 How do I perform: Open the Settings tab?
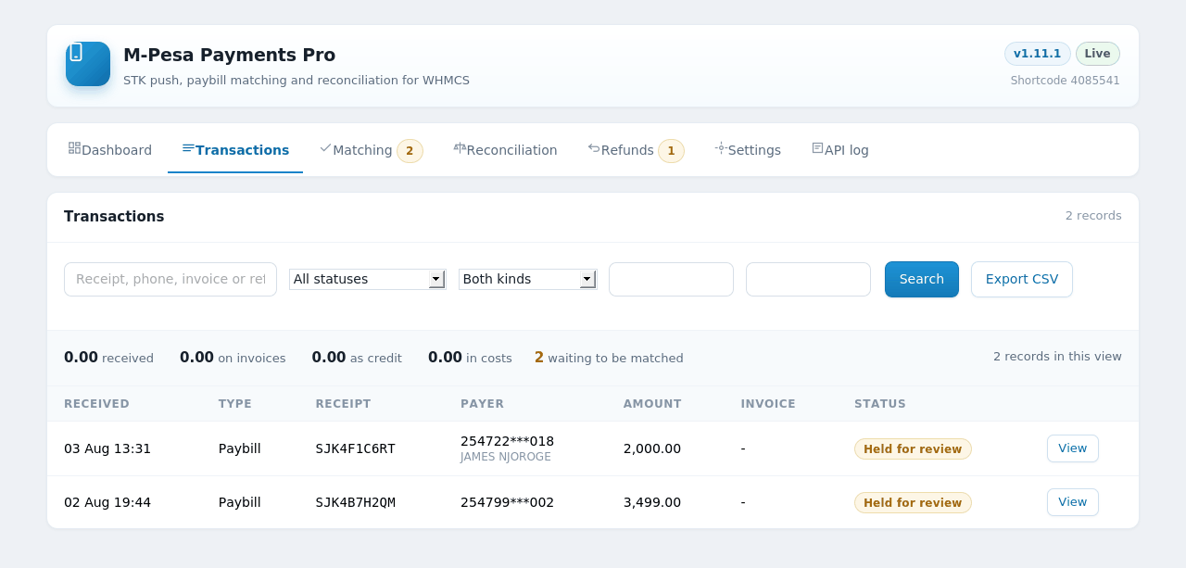click(748, 150)
